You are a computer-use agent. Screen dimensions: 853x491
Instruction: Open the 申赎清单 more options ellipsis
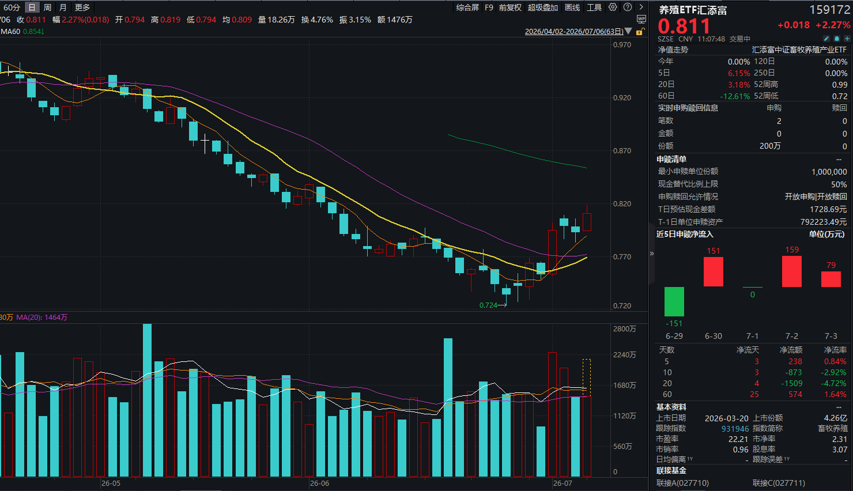click(x=839, y=159)
